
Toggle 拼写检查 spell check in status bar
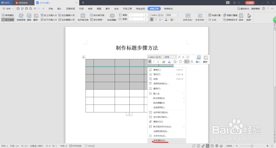tap(75, 146)
